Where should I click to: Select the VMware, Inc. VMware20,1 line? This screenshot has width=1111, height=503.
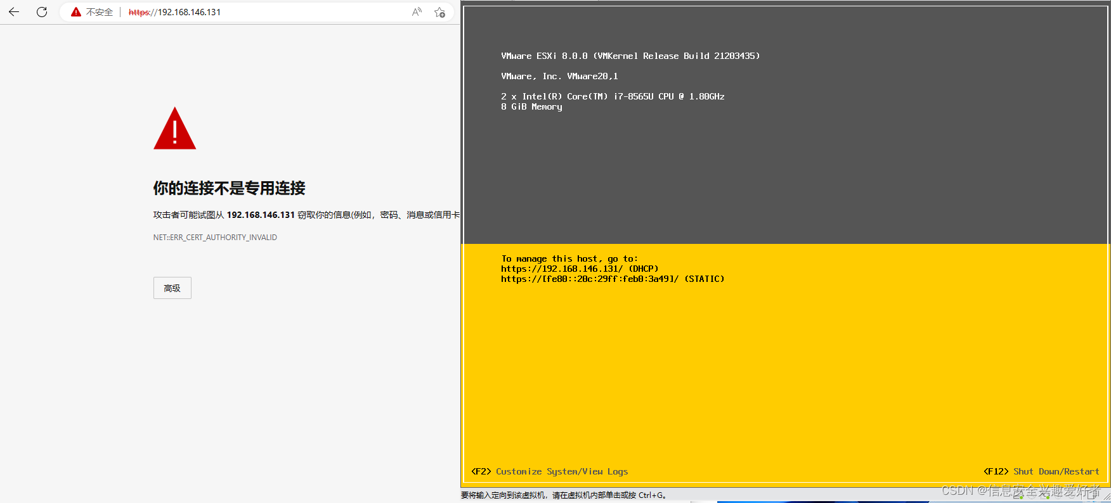pos(559,76)
